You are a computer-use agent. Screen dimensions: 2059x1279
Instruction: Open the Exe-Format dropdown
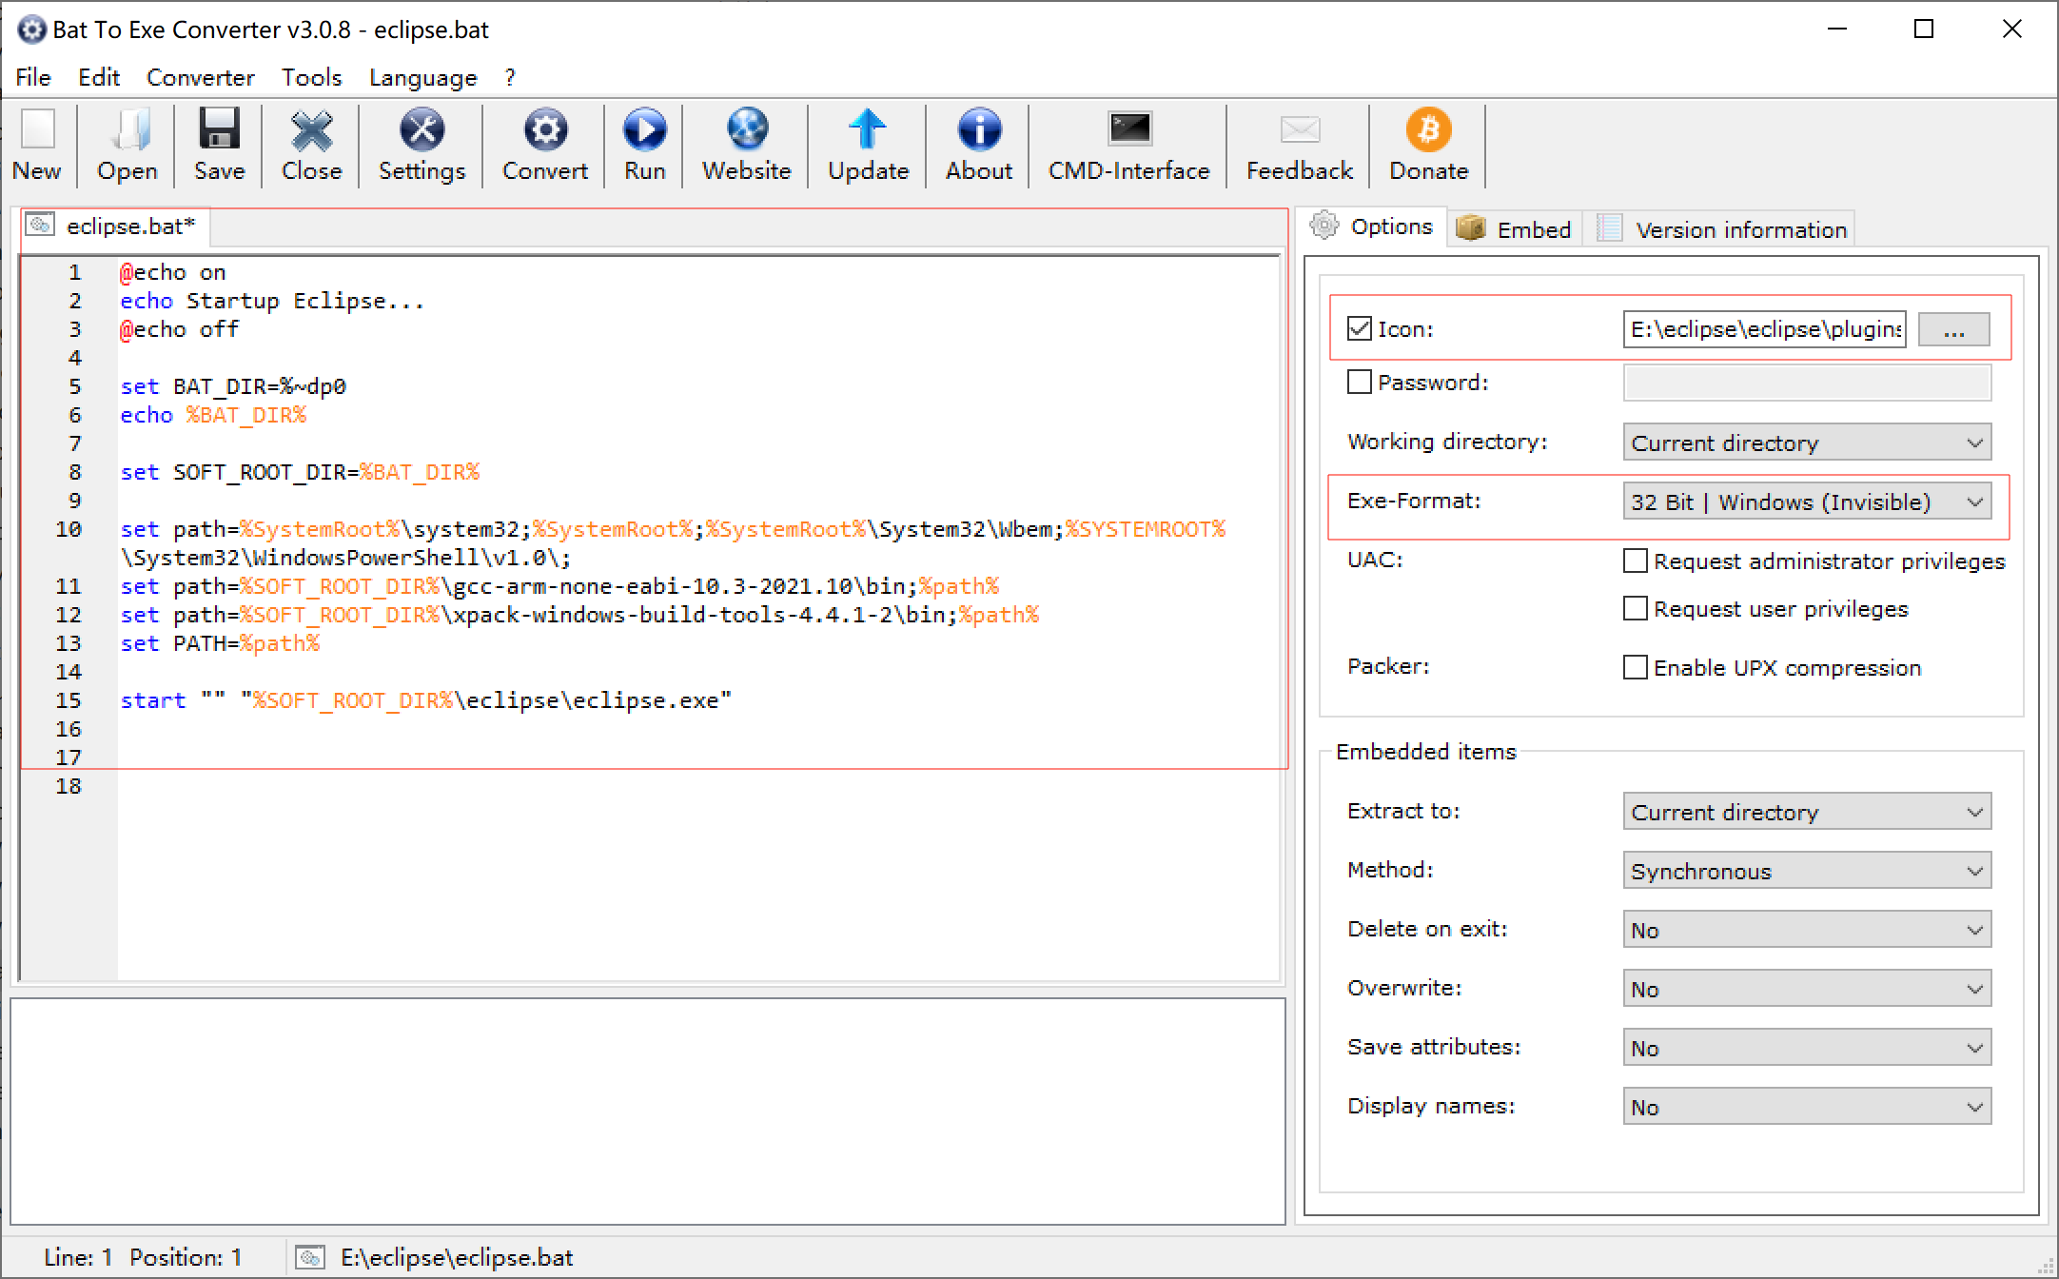pyautogui.click(x=1806, y=502)
